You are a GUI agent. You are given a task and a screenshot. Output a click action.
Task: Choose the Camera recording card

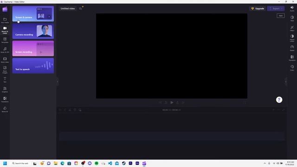click(33, 31)
